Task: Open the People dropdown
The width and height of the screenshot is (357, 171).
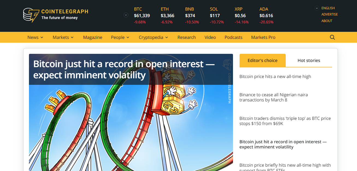Action: click(120, 37)
